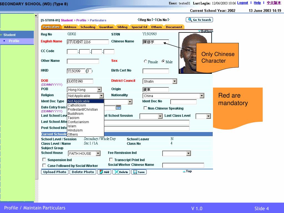
Task: Switch to the Special Ed tab
Action: 139,27
